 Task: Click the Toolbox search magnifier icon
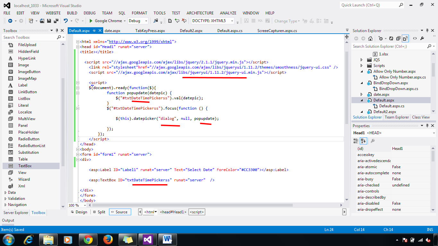(x=59, y=37)
